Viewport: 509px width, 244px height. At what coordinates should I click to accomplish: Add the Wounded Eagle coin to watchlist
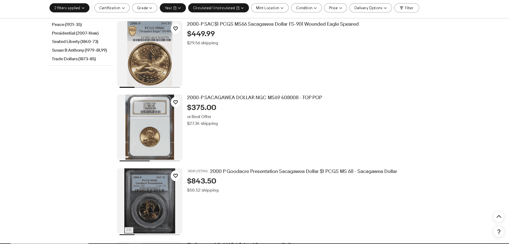(x=175, y=28)
